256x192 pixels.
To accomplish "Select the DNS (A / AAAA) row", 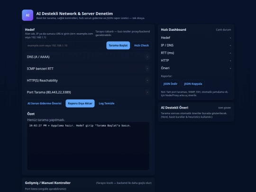I will click(88, 57).
